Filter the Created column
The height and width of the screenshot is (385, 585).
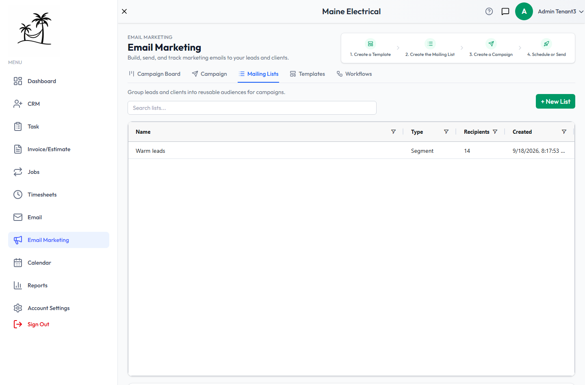click(564, 132)
